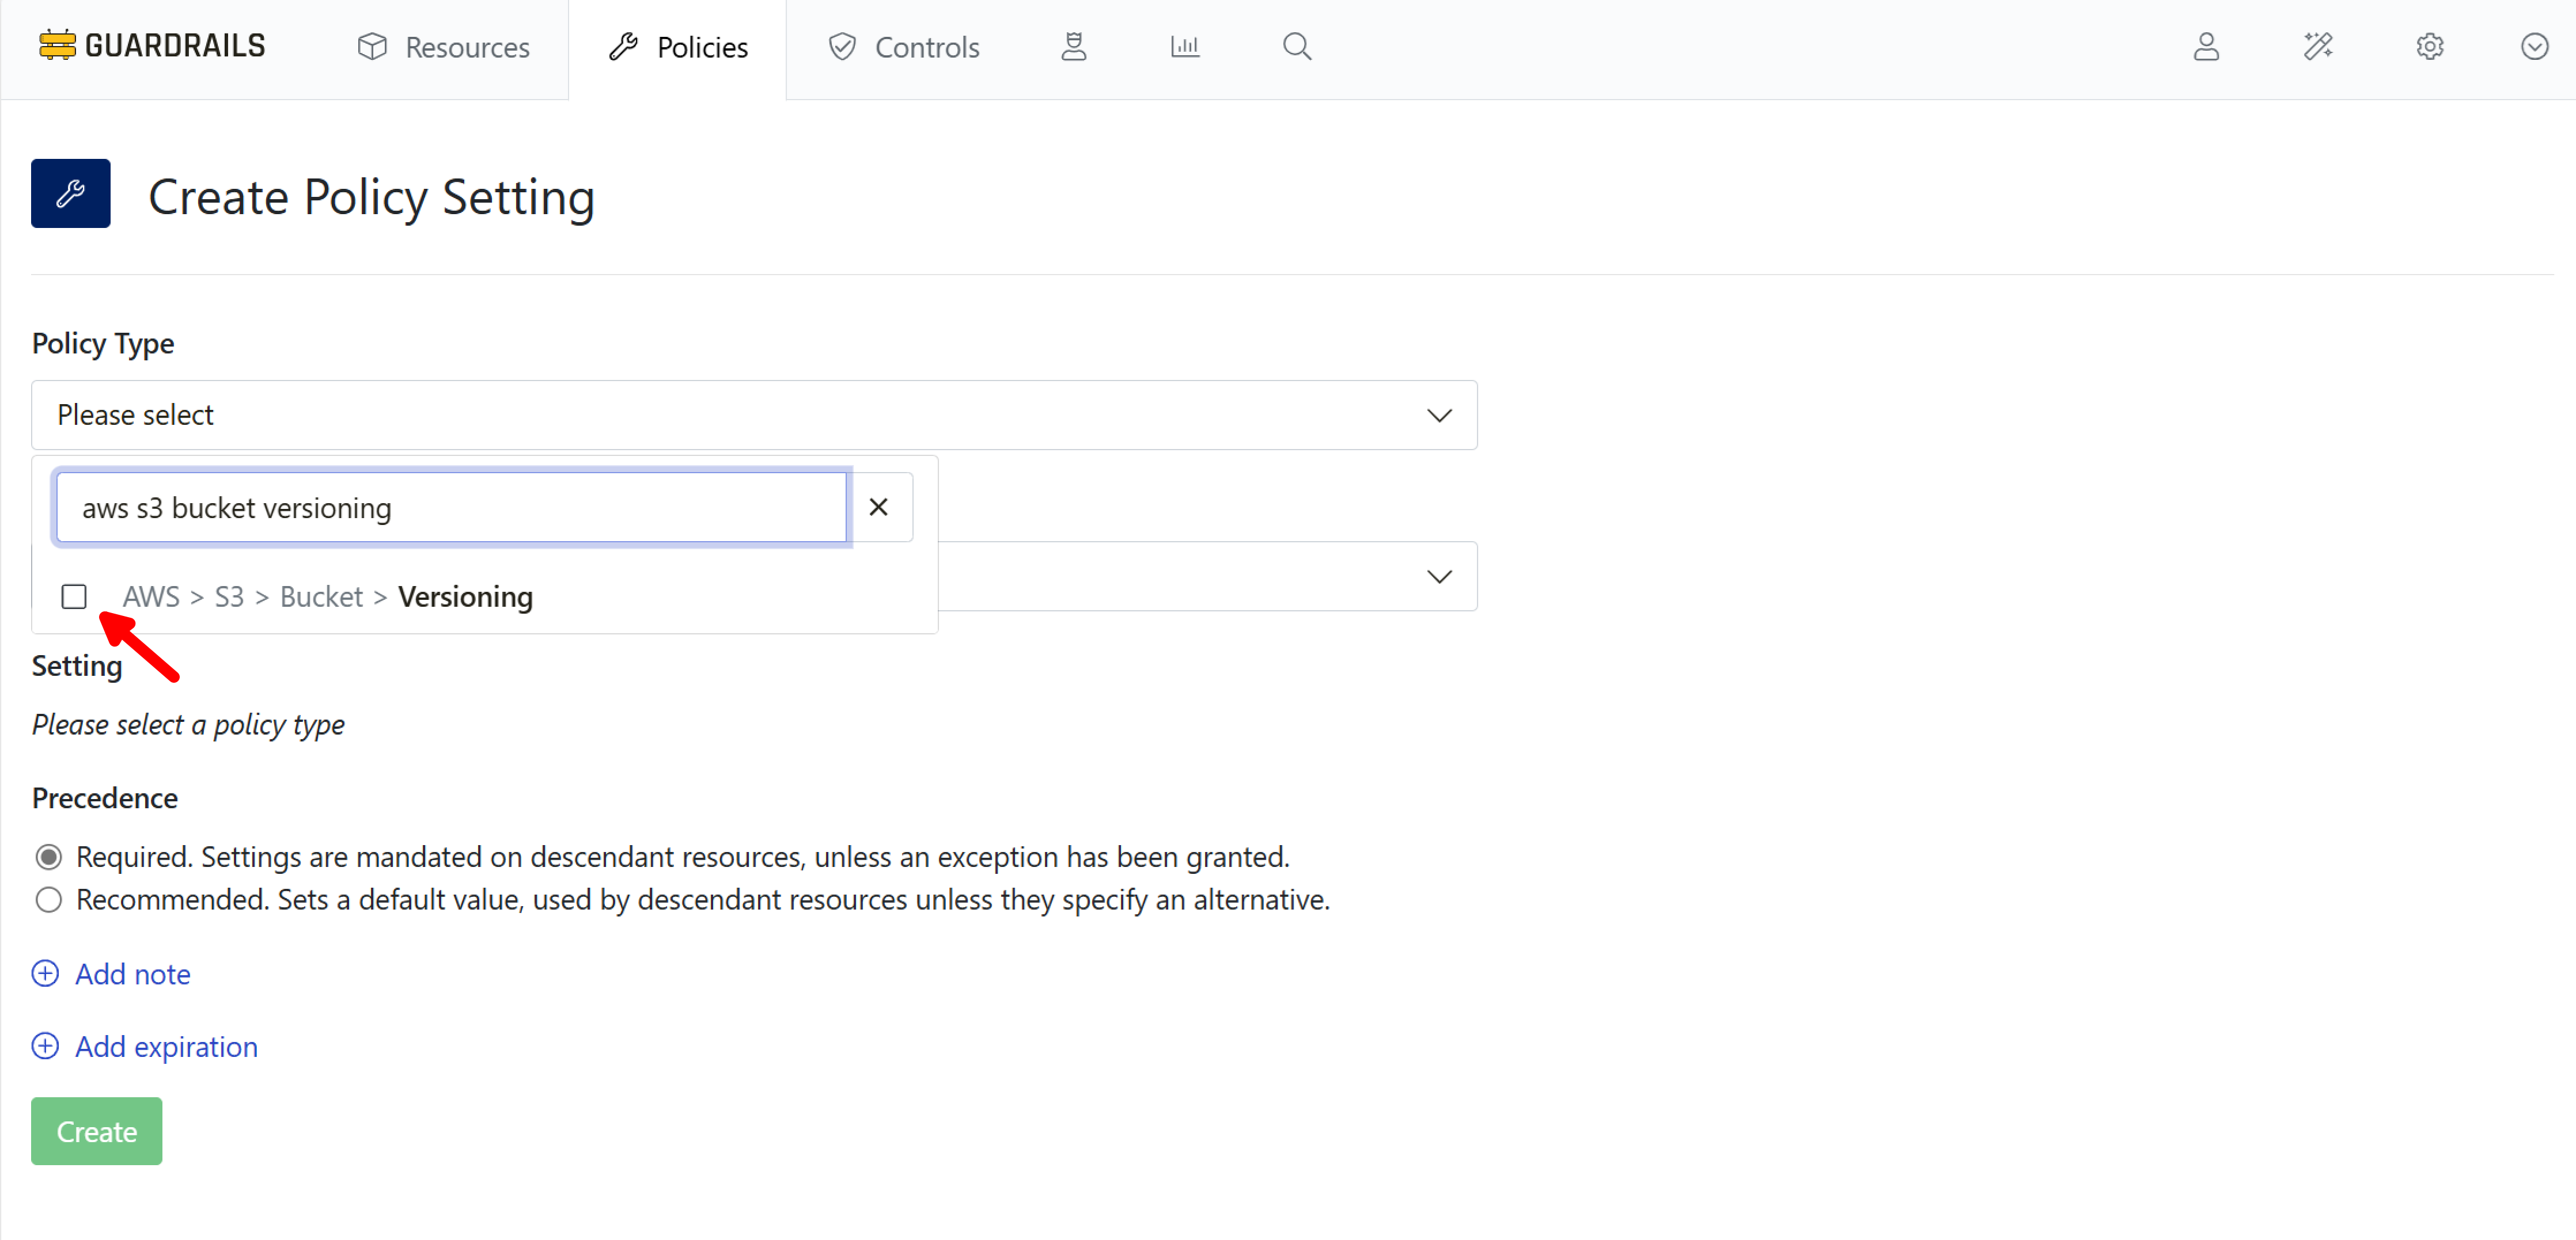Open the settings gear icon
The height and width of the screenshot is (1240, 2576).
point(2430,46)
